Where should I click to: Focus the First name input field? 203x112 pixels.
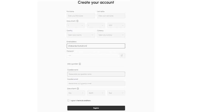coord(81,16)
